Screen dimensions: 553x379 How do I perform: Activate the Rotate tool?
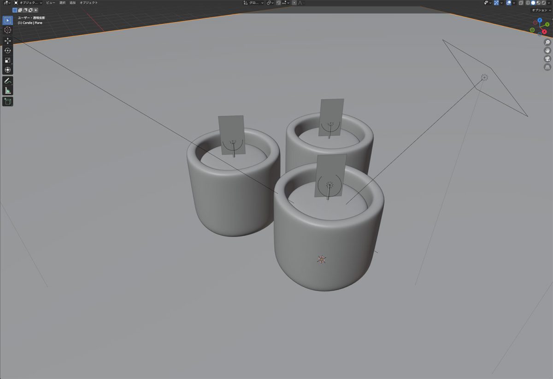(x=8, y=51)
